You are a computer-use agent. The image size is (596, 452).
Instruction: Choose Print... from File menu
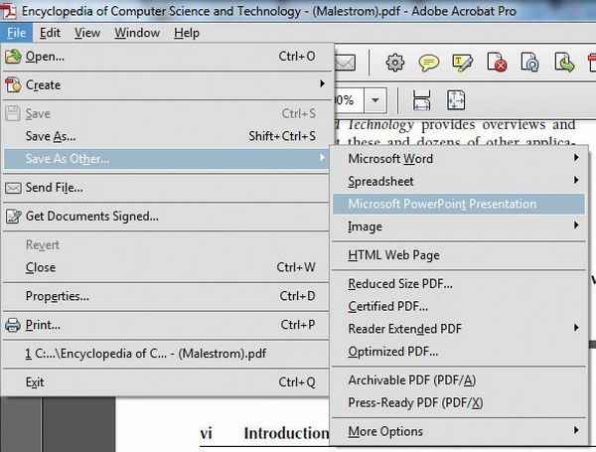[x=167, y=325]
